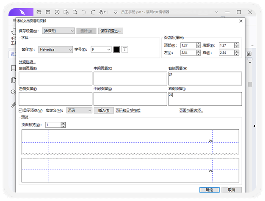Click in the 左侧页眉 text box
This screenshot has height=201, width=265.
coord(55,79)
